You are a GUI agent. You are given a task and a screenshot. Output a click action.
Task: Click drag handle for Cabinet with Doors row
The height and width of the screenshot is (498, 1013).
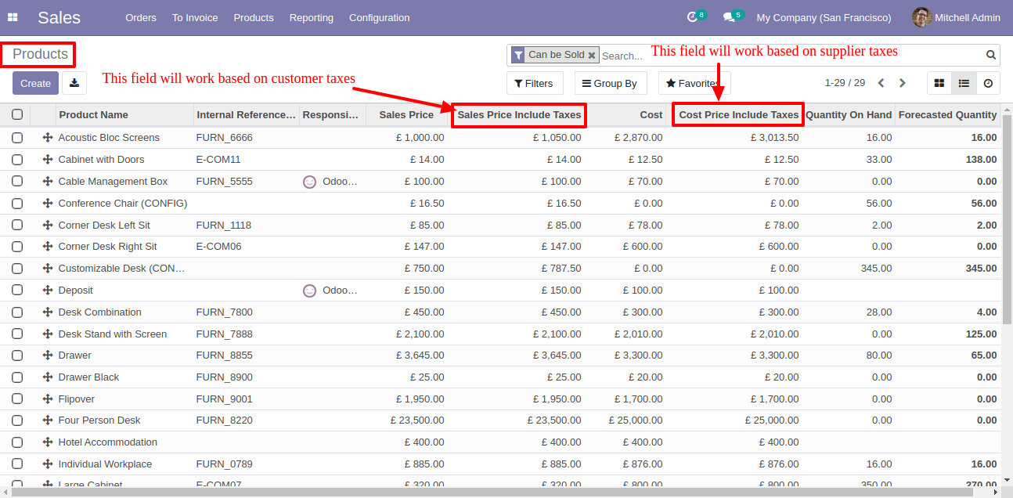(47, 160)
